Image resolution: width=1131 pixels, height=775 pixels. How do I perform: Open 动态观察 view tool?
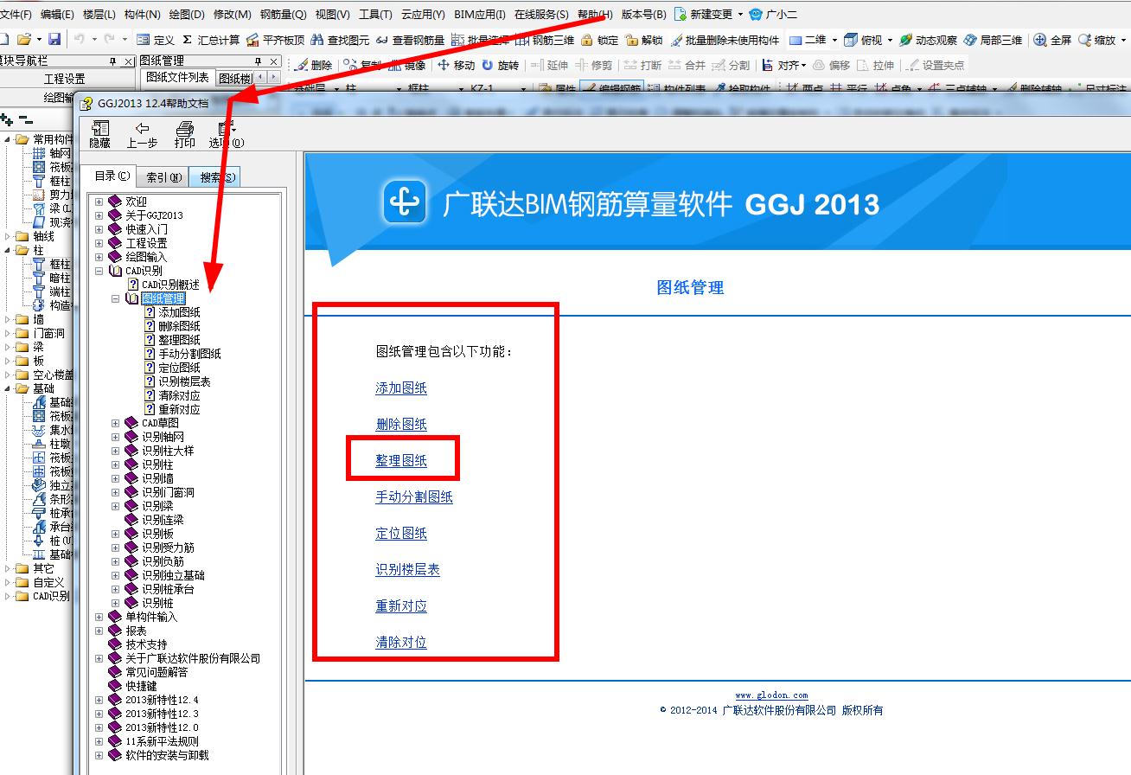pos(928,40)
